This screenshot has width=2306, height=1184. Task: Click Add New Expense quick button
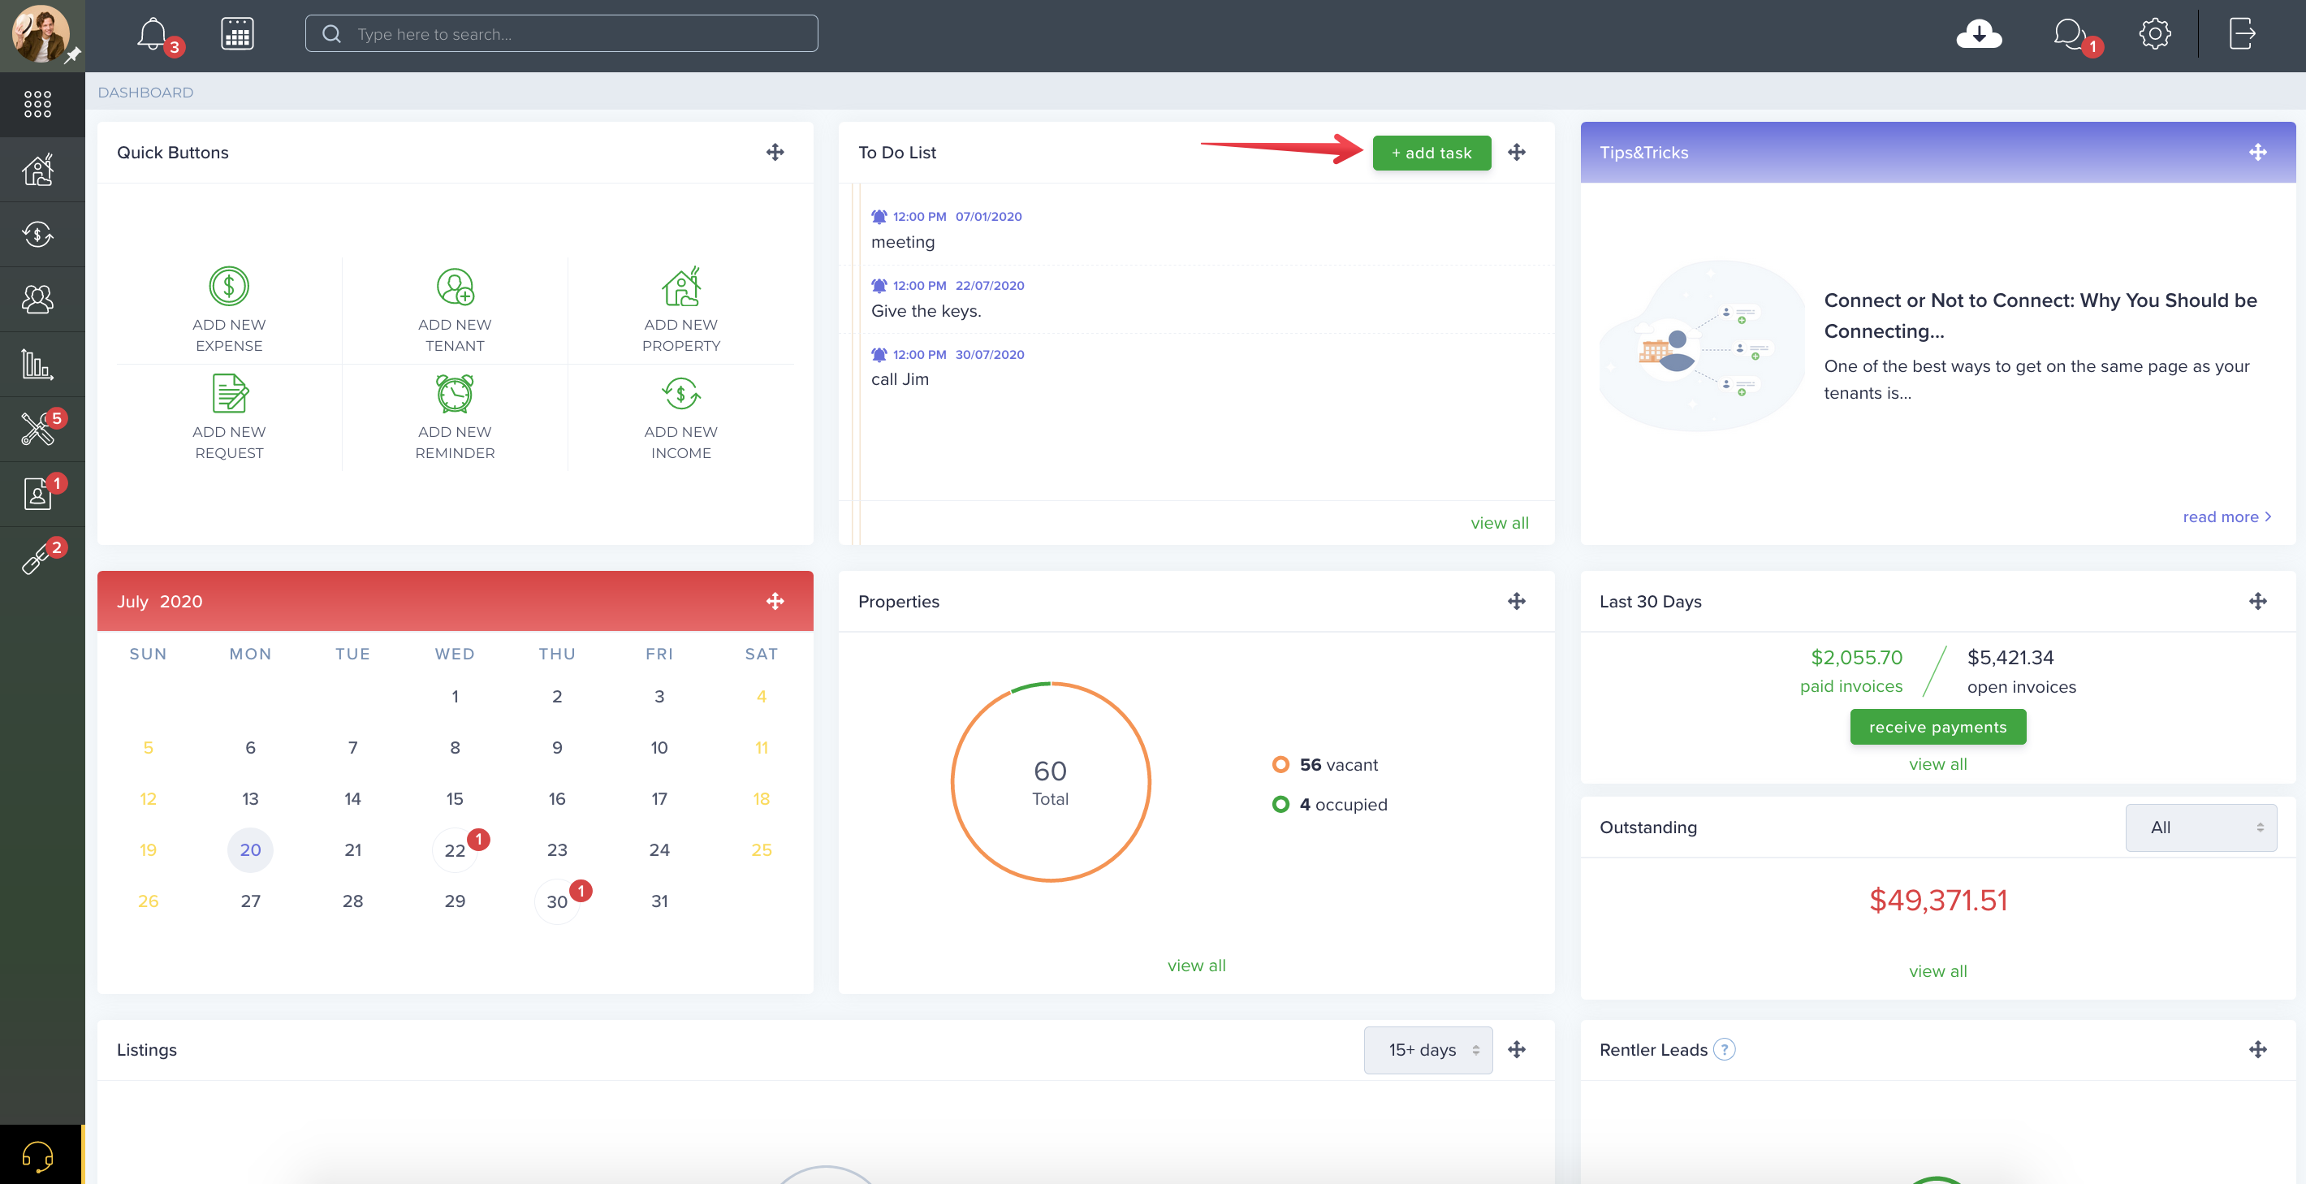pos(229,310)
